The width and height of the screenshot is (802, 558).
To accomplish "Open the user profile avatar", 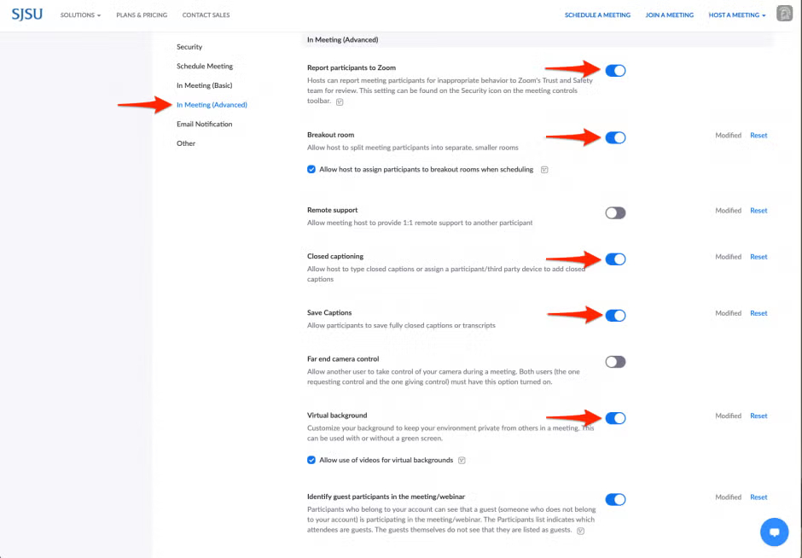I will [x=784, y=15].
